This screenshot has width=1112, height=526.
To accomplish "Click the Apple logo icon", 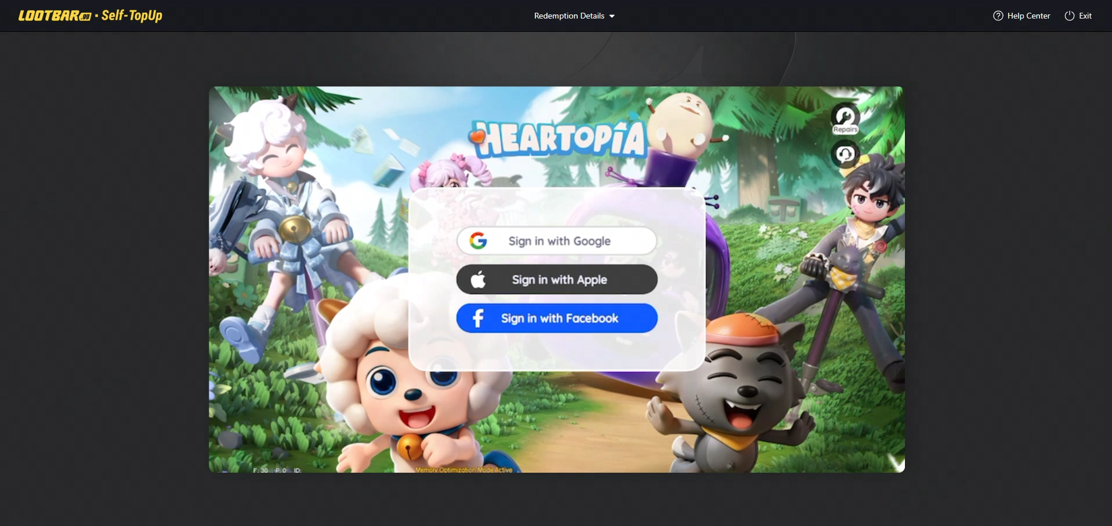I will coord(478,280).
